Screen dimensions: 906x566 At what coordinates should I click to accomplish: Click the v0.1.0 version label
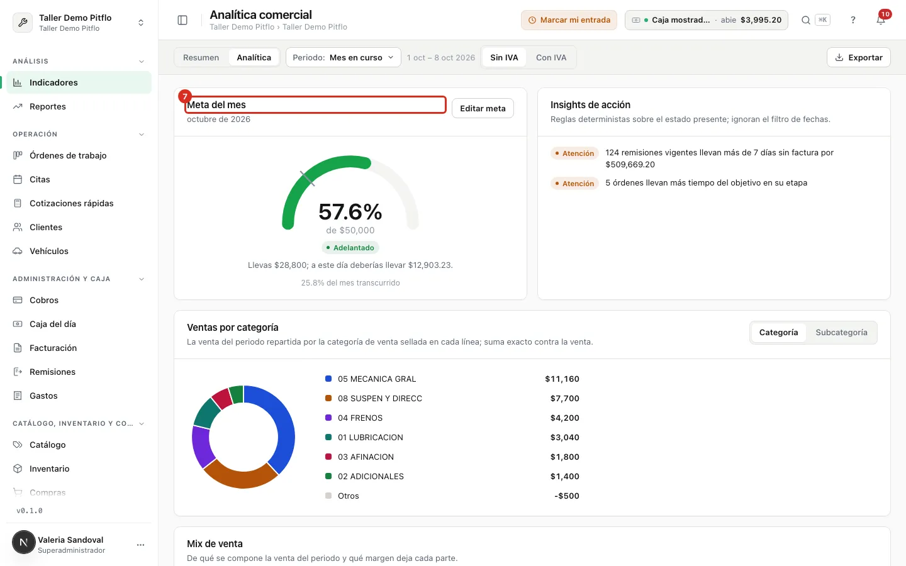[30, 511]
